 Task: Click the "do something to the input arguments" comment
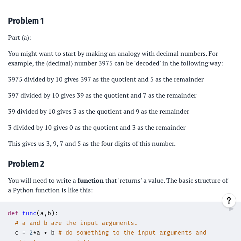coord(133,233)
